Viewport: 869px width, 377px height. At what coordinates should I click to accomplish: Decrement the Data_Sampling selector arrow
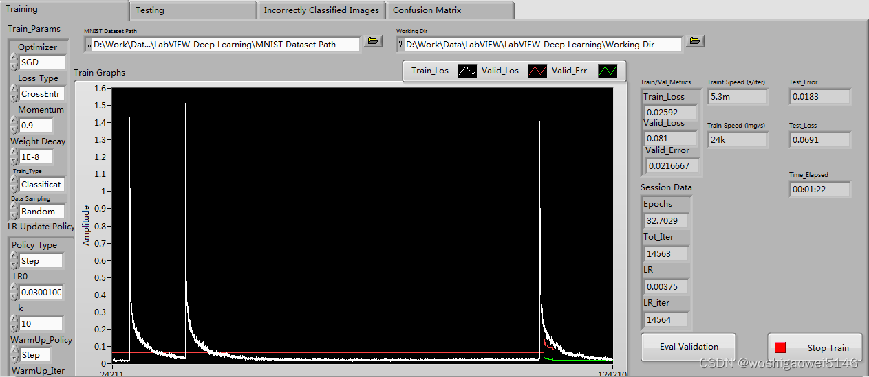(x=14, y=215)
